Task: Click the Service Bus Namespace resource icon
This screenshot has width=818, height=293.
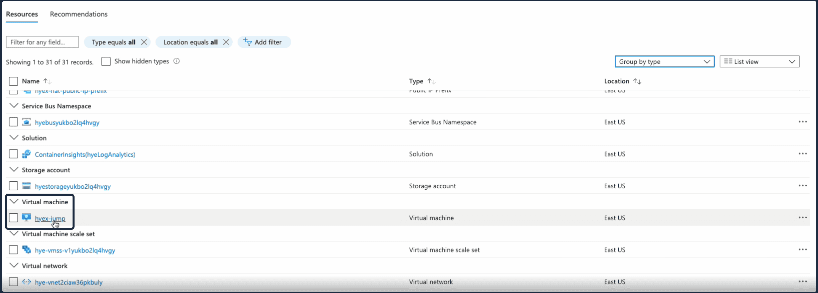Action: coord(26,122)
